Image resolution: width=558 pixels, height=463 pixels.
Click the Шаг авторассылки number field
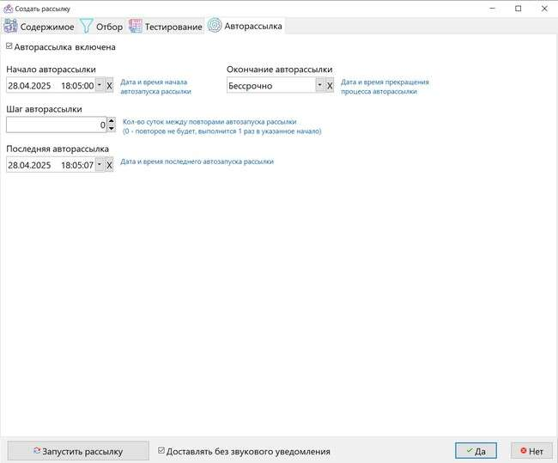click(55, 125)
